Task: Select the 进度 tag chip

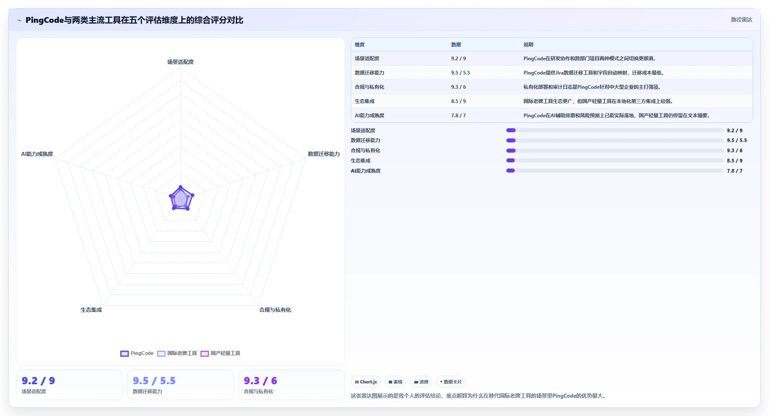Action: pos(421,382)
